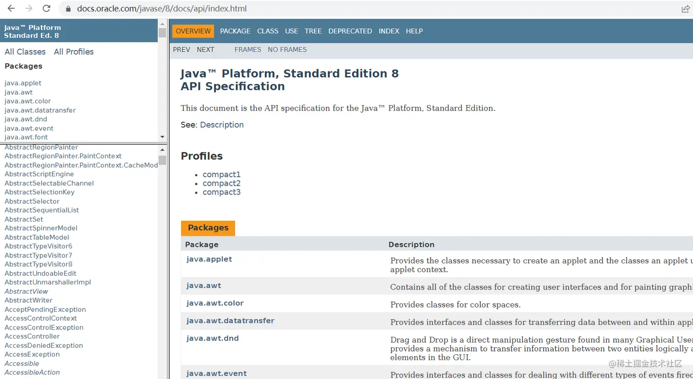Open java.awt in the packages table
693x379 pixels.
pos(203,286)
